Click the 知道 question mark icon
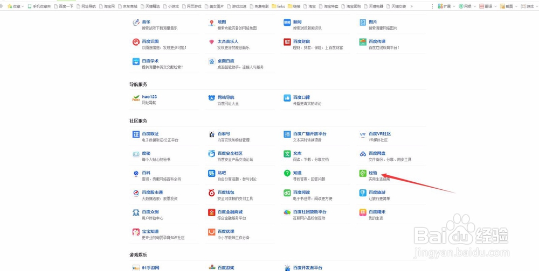 coord(287,174)
